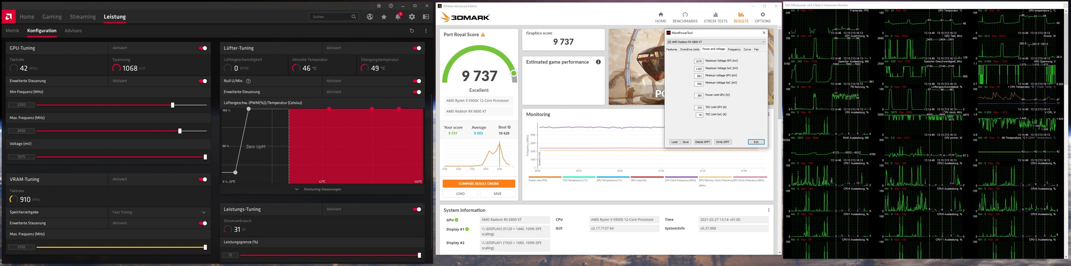The height and width of the screenshot is (266, 1071).
Task: Open the GPU selector dropdown in MorePowerTool
Action: click(x=716, y=42)
